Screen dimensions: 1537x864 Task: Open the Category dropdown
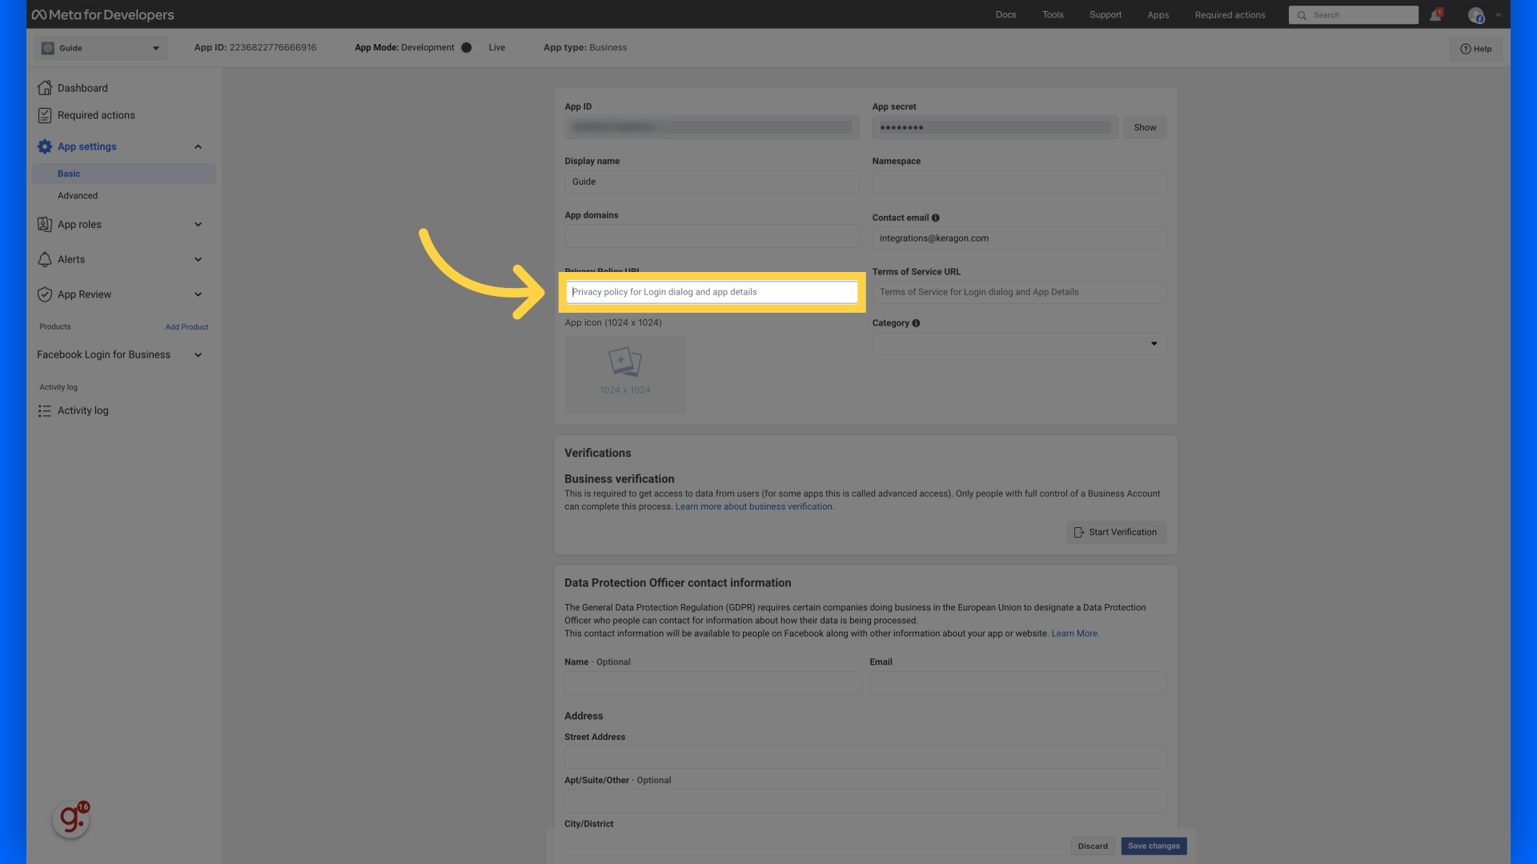[1019, 344]
